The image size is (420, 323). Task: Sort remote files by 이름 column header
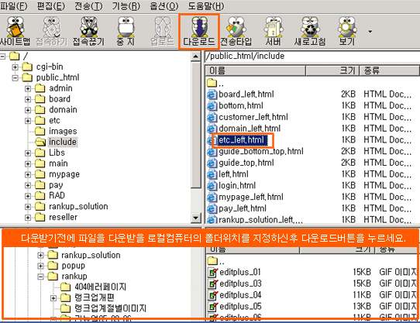(256, 70)
